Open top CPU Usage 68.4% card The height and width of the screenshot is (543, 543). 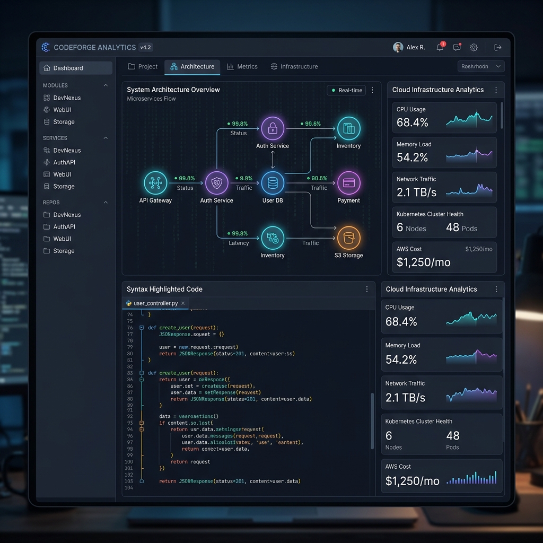point(444,117)
